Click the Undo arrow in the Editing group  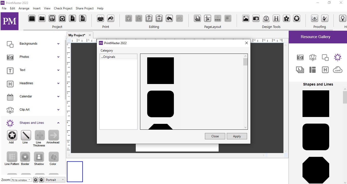point(169,18)
